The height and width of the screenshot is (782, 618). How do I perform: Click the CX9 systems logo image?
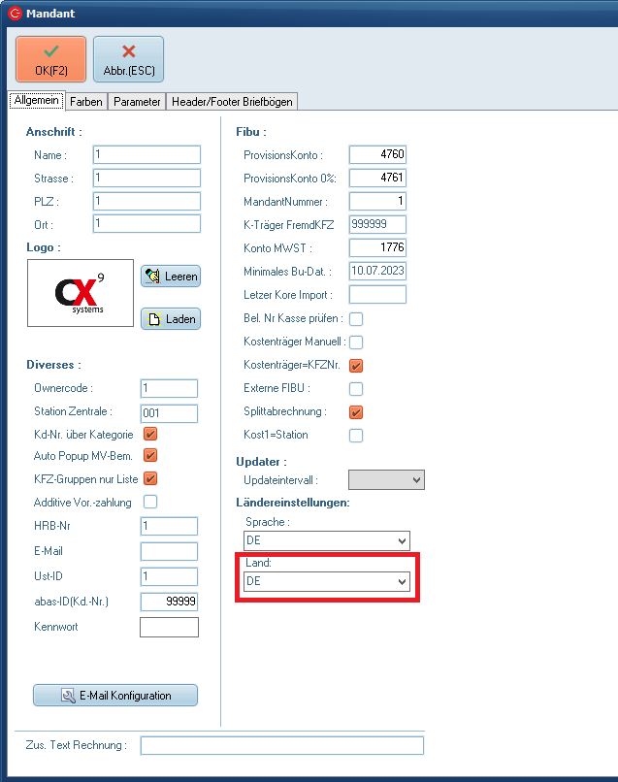[x=81, y=293]
